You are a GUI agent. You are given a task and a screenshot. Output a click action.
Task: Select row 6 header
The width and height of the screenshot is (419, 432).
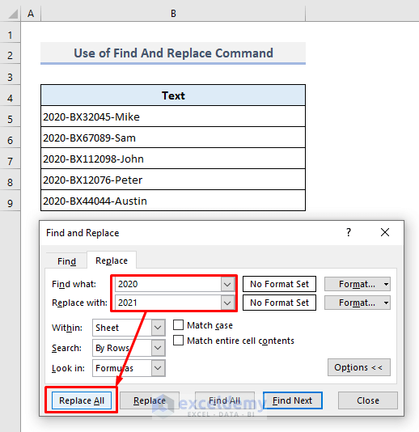(x=11, y=138)
